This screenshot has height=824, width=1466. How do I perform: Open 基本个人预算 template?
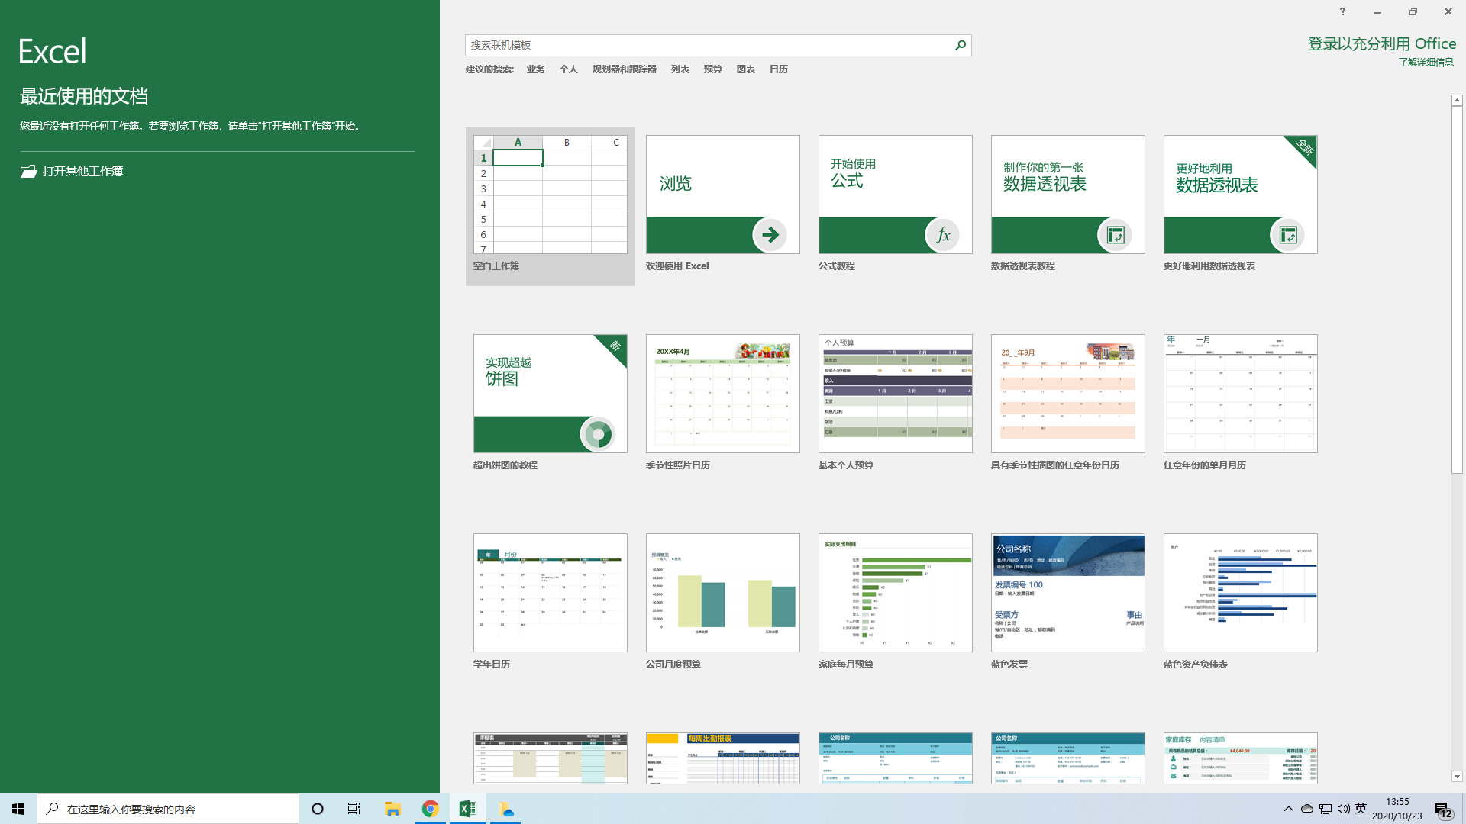pyautogui.click(x=896, y=403)
